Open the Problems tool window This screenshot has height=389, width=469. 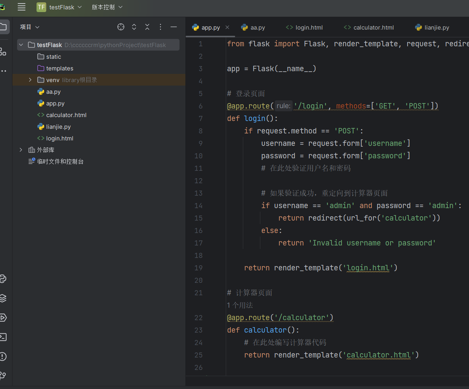click(3, 357)
